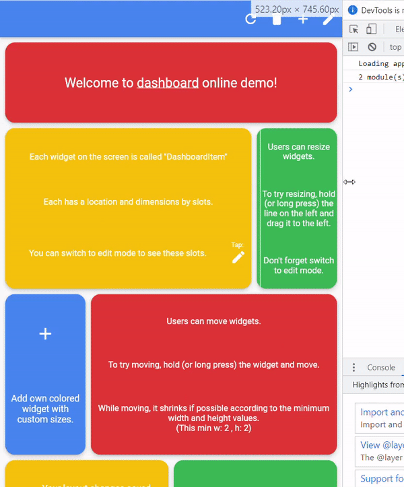Toggle the DevTools device toolbar icon
This screenshot has height=487, width=404.
(371, 29)
